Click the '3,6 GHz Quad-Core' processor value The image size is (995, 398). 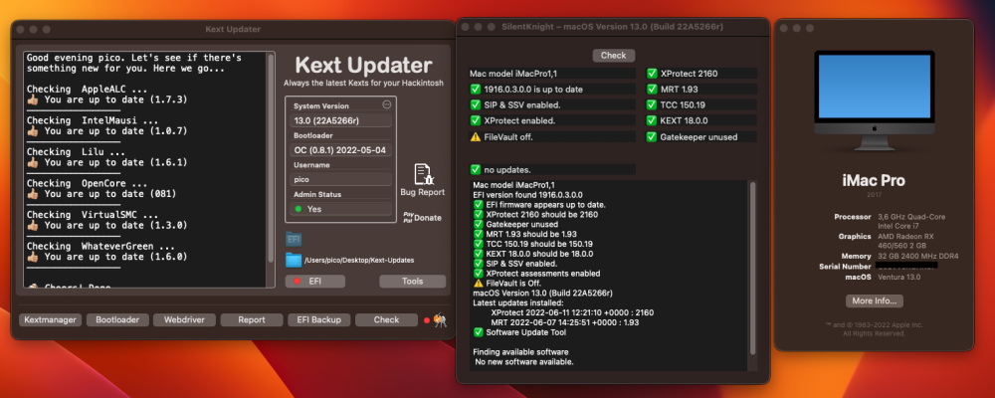point(911,217)
